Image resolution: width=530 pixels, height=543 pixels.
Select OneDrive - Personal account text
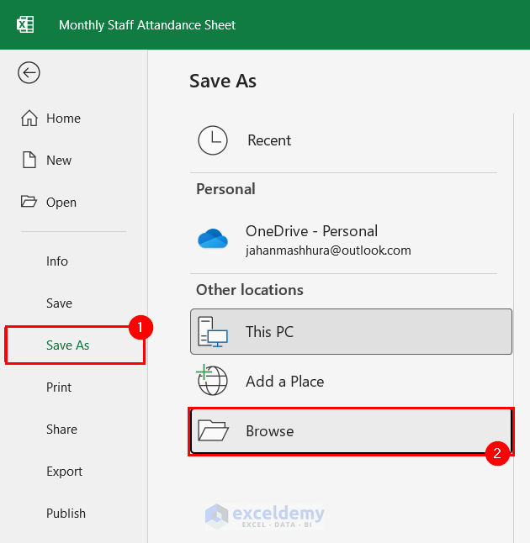(311, 231)
